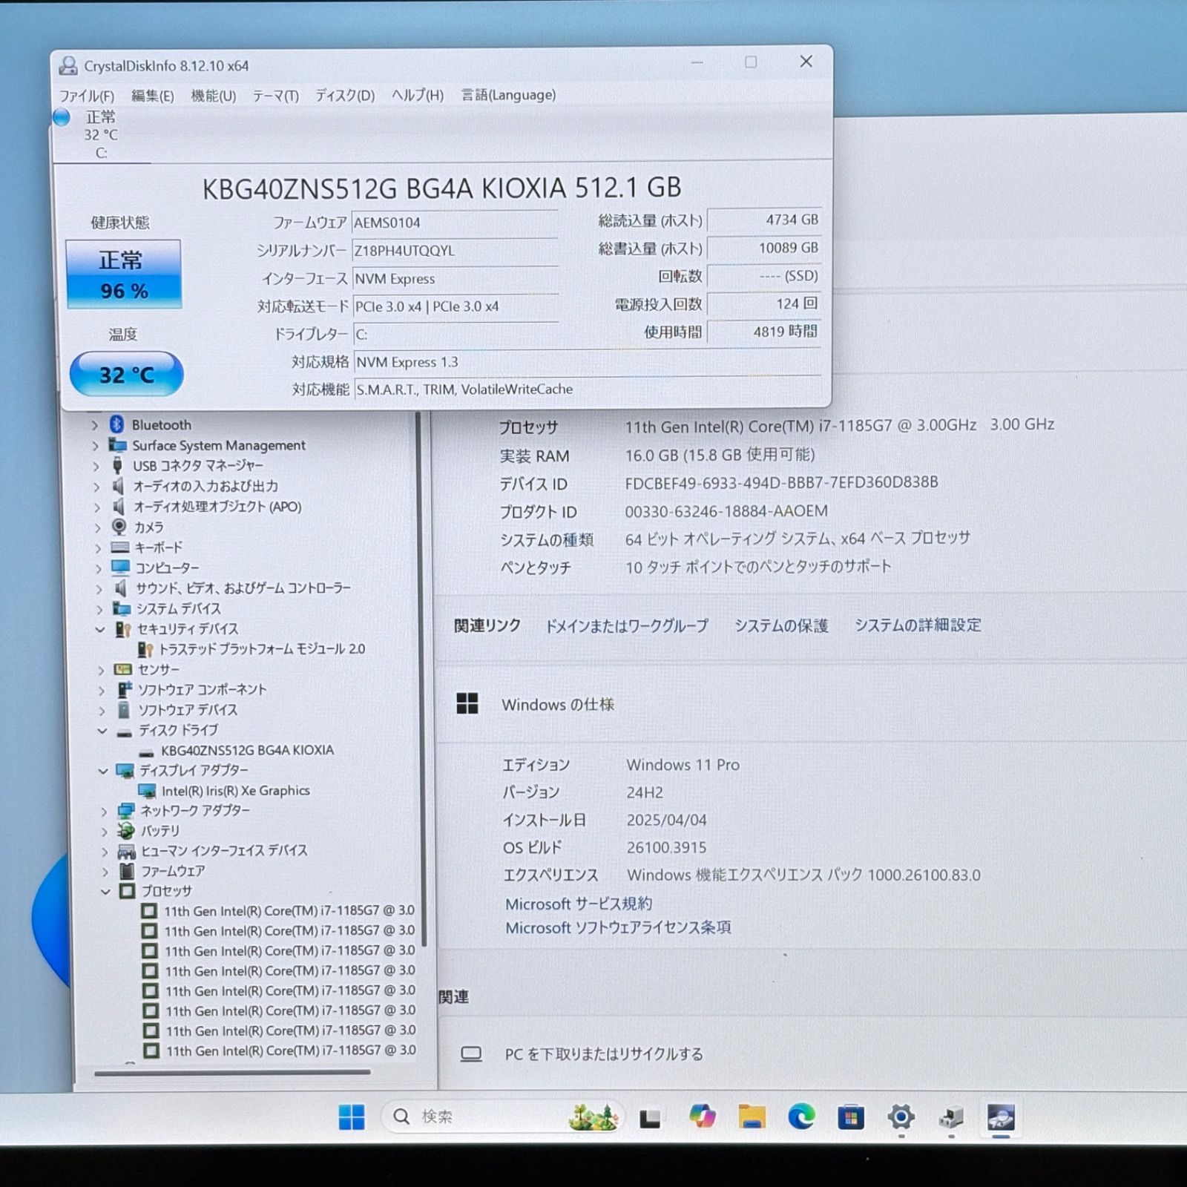Click the 正常 96 % health status button
Viewport: 1187px width, 1187px height.
click(124, 274)
